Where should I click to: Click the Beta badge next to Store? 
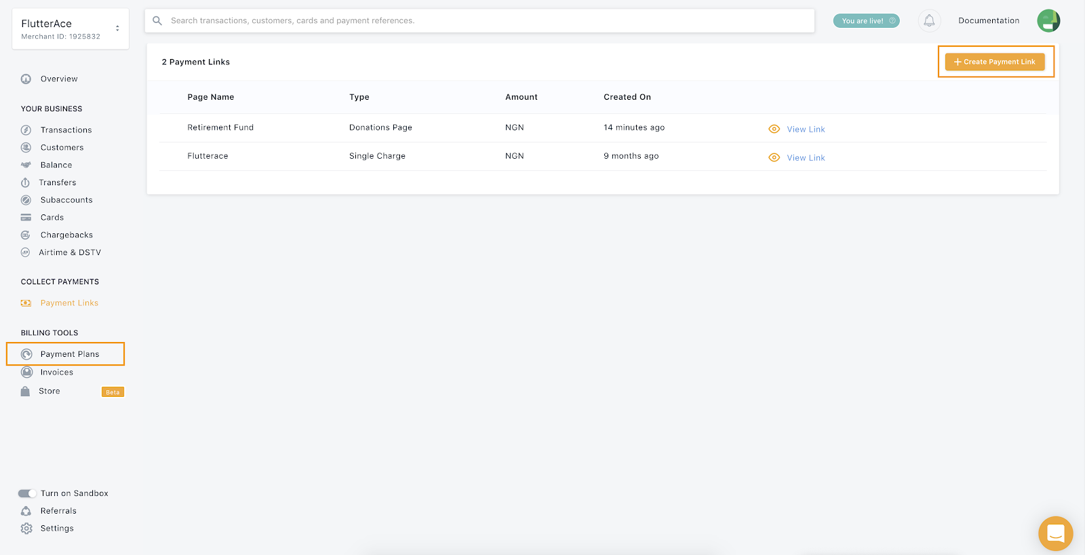[x=113, y=392]
